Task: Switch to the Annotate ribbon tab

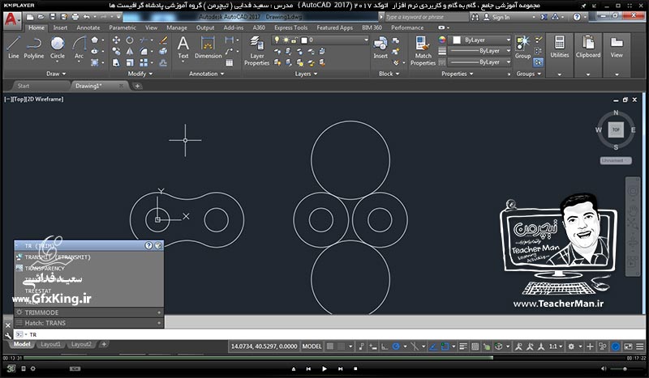Action: [x=88, y=28]
